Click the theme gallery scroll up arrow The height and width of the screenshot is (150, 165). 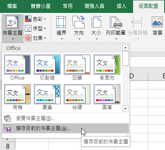coord(125,48)
